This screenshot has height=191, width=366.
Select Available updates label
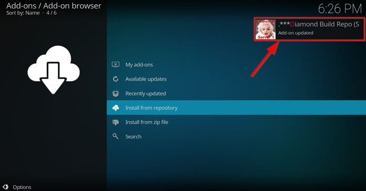(146, 79)
